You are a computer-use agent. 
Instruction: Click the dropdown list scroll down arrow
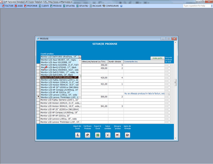tap(80, 97)
